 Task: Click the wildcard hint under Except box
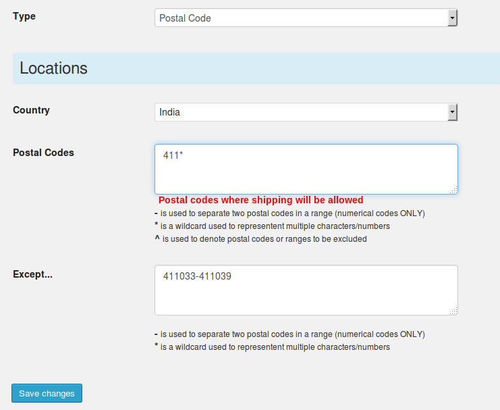coord(273,347)
